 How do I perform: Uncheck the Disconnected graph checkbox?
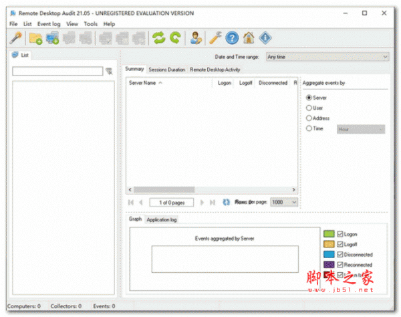(340, 255)
